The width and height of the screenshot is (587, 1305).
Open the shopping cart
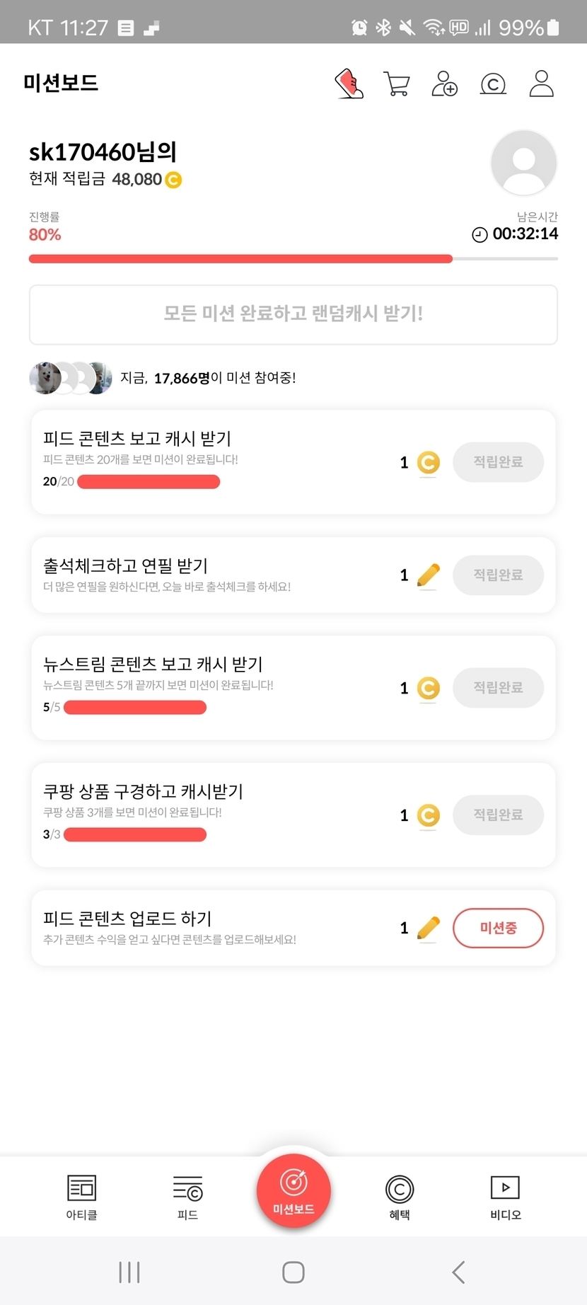[x=396, y=84]
